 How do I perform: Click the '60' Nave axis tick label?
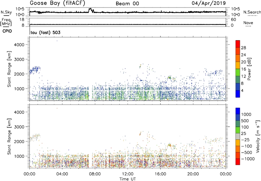pyautogui.click(x=233, y=20)
